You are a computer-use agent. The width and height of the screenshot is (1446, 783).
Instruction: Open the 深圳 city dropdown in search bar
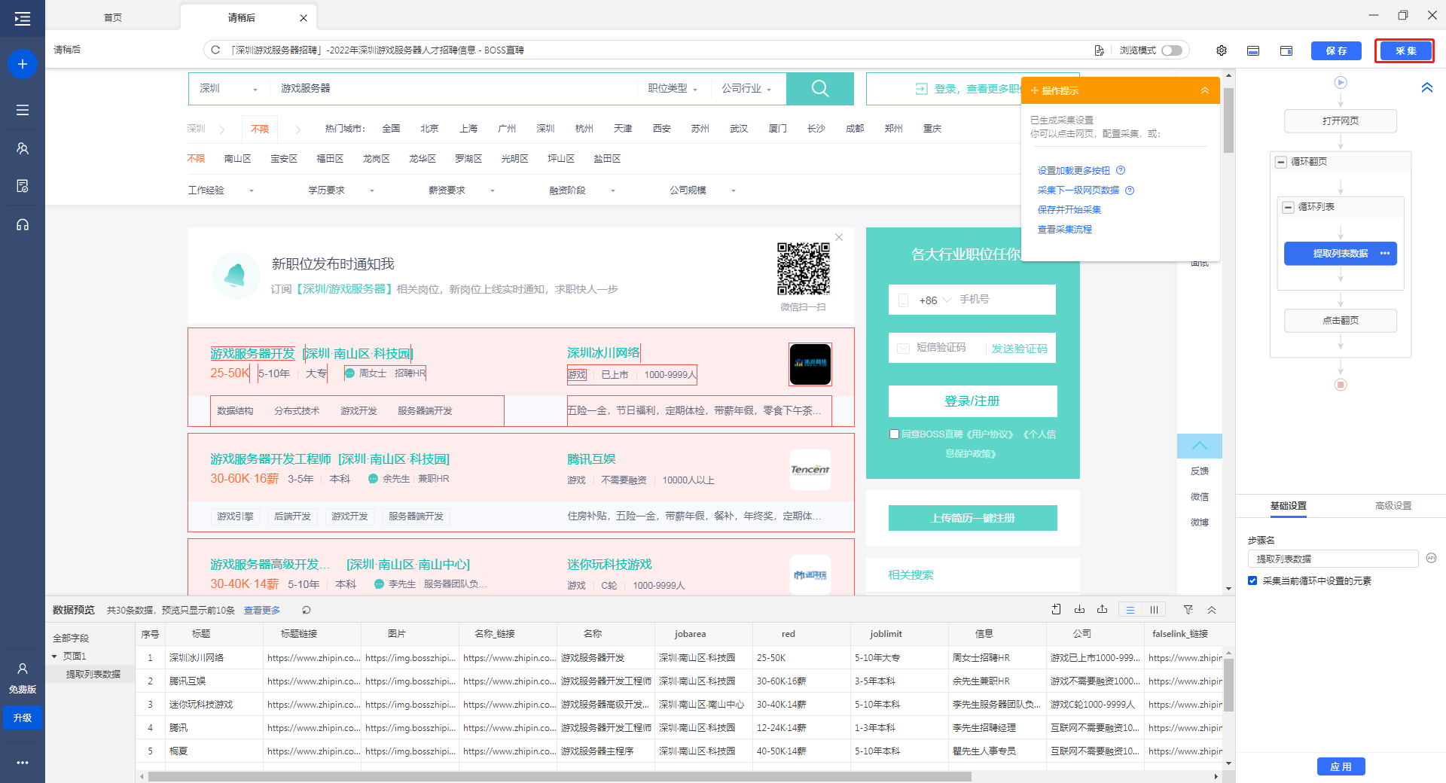(x=229, y=89)
